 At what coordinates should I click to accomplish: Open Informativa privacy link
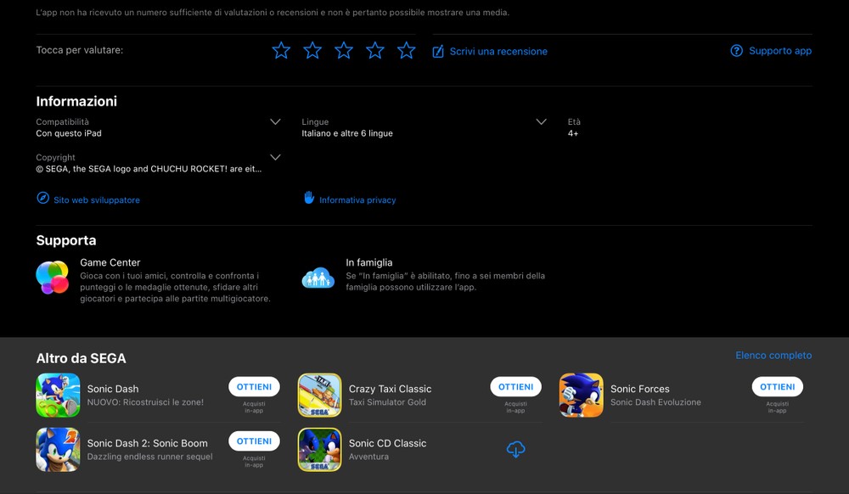pyautogui.click(x=350, y=199)
